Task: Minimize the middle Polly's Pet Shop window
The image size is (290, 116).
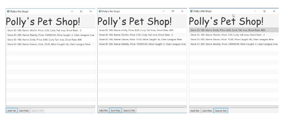Action: click(164, 11)
